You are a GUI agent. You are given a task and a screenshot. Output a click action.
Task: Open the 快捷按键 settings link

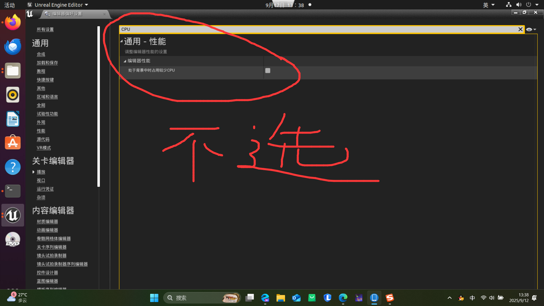click(45, 80)
